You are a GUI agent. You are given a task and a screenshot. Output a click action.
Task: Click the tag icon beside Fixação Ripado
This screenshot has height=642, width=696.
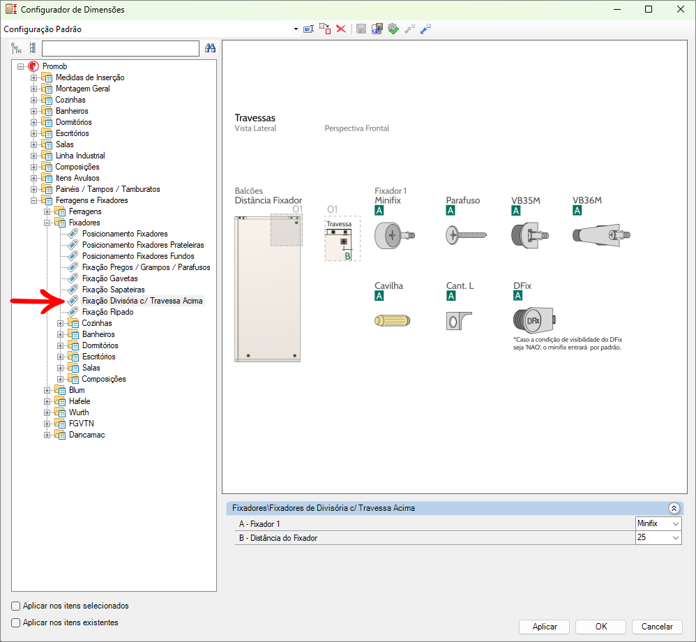(x=73, y=312)
